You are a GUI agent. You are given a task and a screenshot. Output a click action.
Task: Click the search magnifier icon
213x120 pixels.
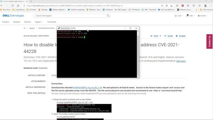pyautogui.click(x=108, y=16)
